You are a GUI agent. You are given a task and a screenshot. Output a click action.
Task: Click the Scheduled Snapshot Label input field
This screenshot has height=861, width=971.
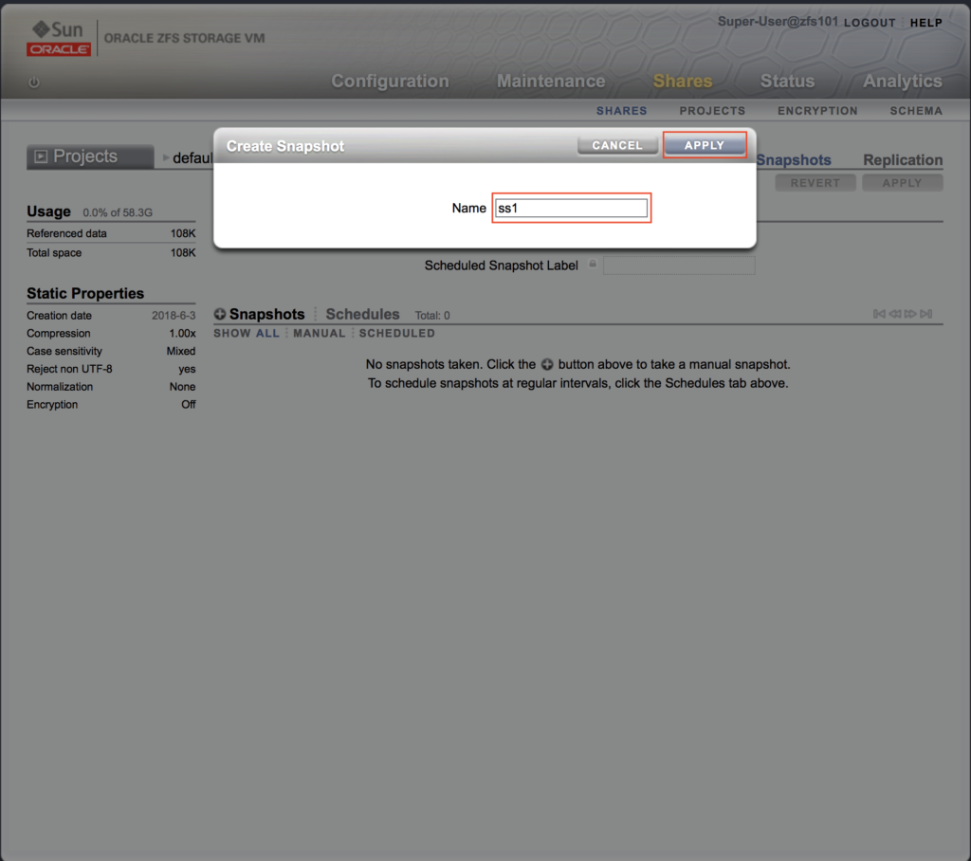(679, 266)
